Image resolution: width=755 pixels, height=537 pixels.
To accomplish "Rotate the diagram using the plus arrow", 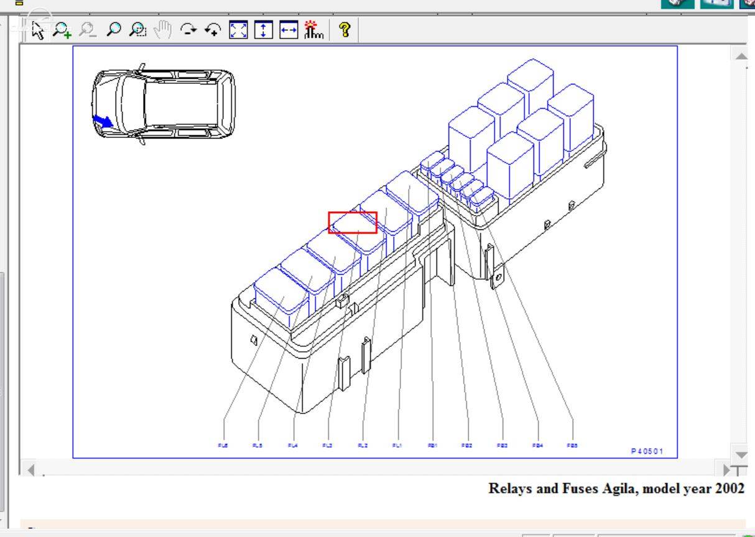I will 213,30.
